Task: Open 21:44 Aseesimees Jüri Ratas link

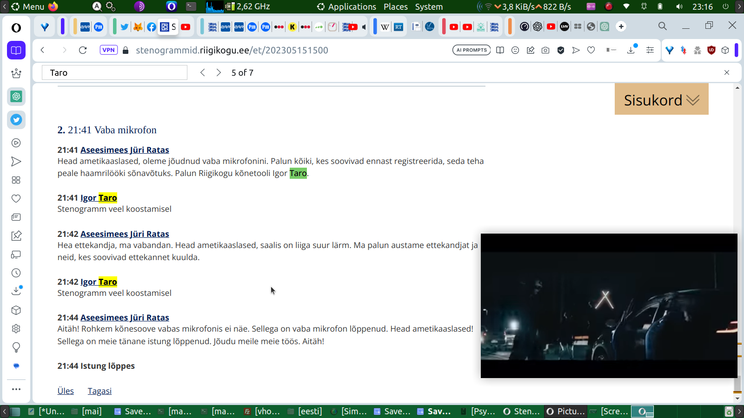Action: point(125,318)
